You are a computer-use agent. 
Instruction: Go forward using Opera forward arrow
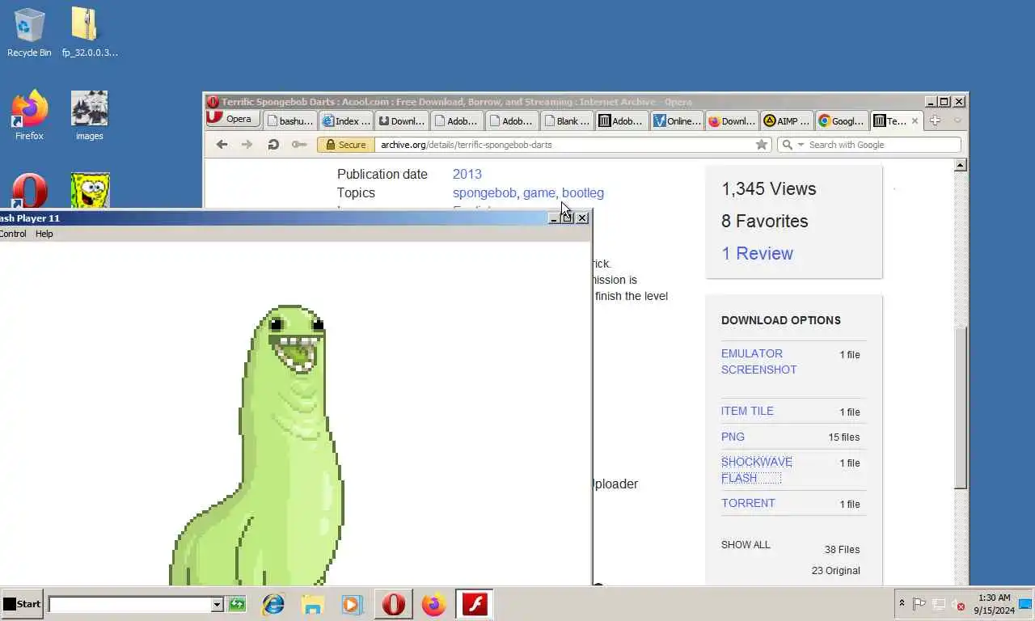click(x=247, y=145)
